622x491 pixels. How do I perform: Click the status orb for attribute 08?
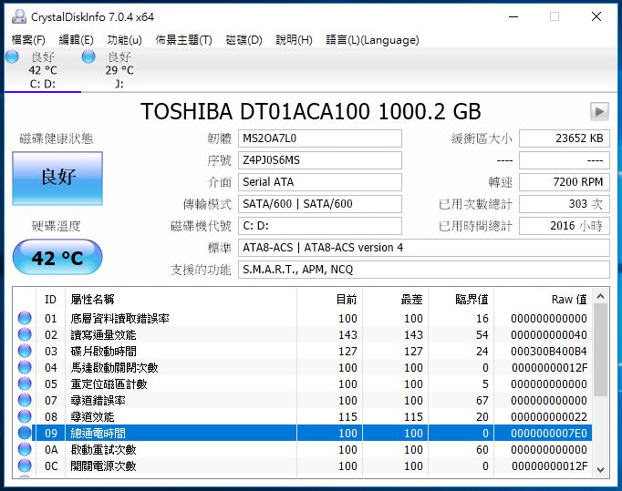coord(25,416)
